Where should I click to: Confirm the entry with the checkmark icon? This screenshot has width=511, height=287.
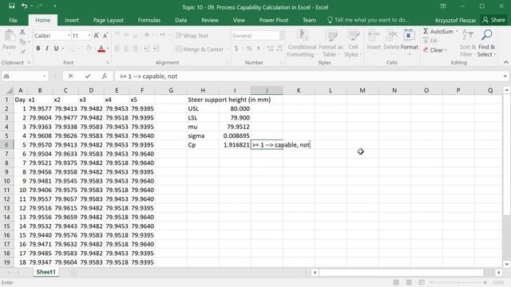(x=88, y=77)
